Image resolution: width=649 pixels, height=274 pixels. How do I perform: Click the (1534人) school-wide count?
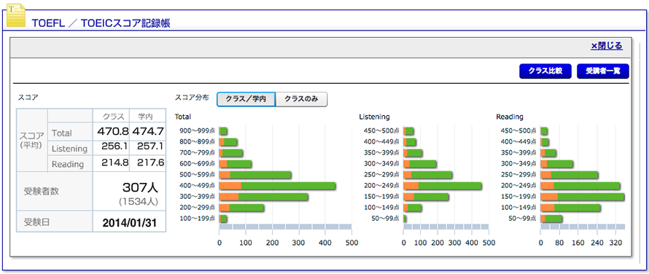coord(139,202)
